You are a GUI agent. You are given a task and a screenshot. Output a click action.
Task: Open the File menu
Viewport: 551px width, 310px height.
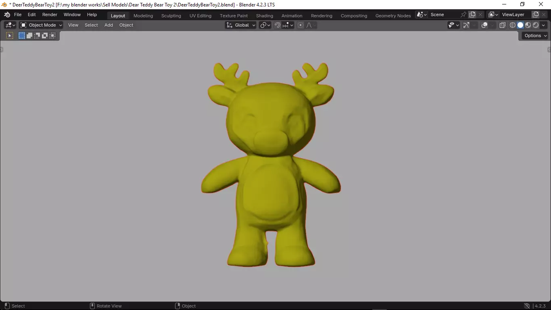[18, 15]
